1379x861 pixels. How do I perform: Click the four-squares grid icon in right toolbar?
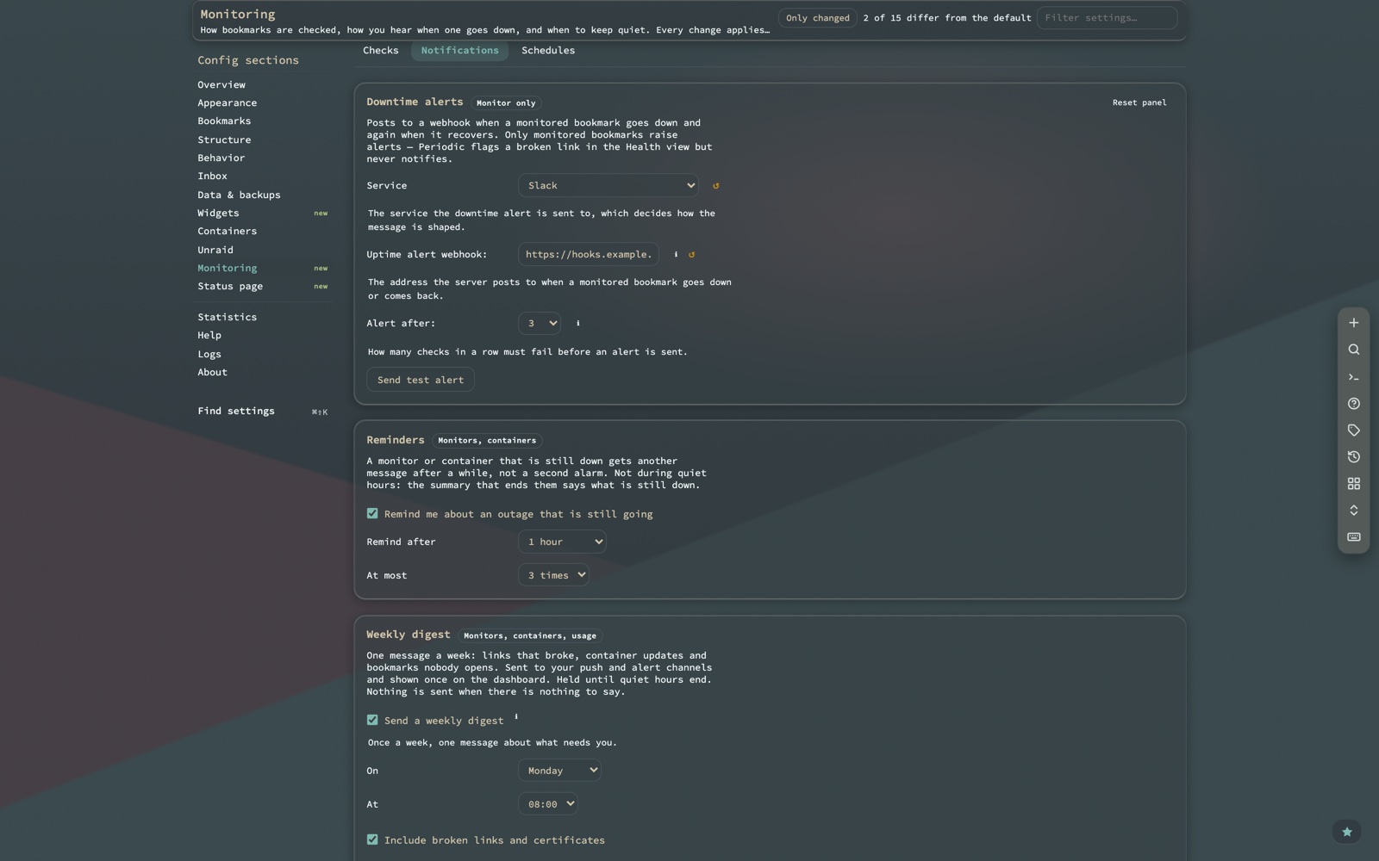tap(1353, 484)
